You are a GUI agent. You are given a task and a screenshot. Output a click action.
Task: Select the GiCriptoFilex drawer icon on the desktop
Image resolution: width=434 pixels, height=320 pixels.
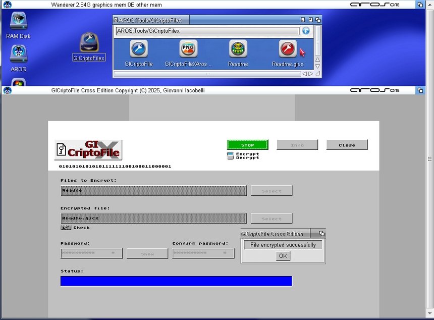point(89,46)
